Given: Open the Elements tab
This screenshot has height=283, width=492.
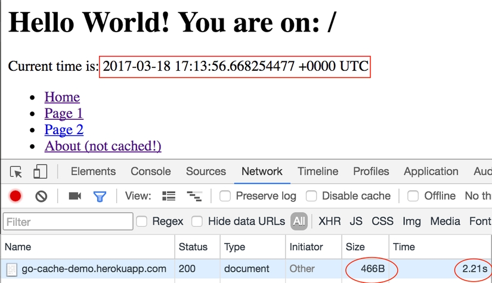Looking at the screenshot, I should [x=93, y=172].
